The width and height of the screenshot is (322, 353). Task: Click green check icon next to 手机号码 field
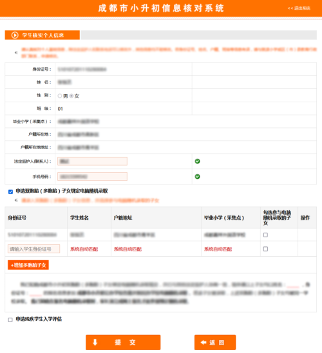tap(197, 176)
